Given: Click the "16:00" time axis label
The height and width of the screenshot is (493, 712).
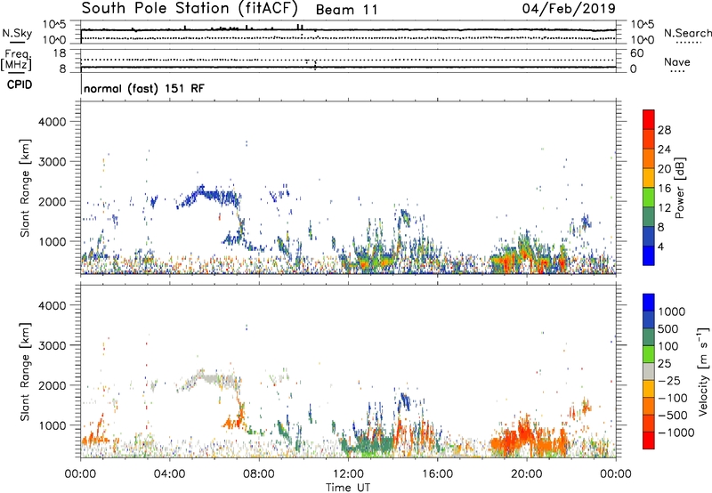Looking at the screenshot, I should 437,474.
